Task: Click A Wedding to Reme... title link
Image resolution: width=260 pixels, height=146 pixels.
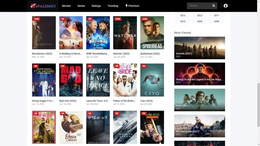Action: pyautogui.click(x=70, y=54)
